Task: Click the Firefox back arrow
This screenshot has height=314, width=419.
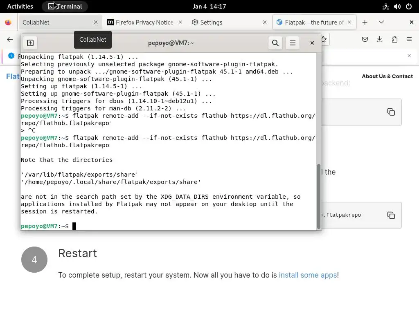Action: [x=10, y=40]
